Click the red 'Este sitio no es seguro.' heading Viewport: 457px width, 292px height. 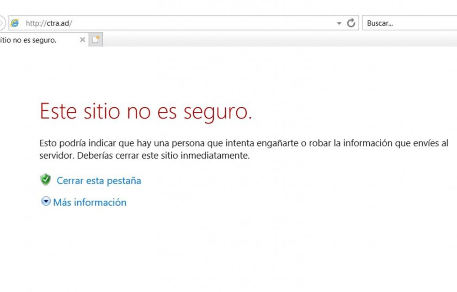tap(146, 112)
